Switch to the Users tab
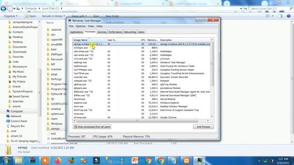This screenshot has width=294, height=165. point(141,32)
